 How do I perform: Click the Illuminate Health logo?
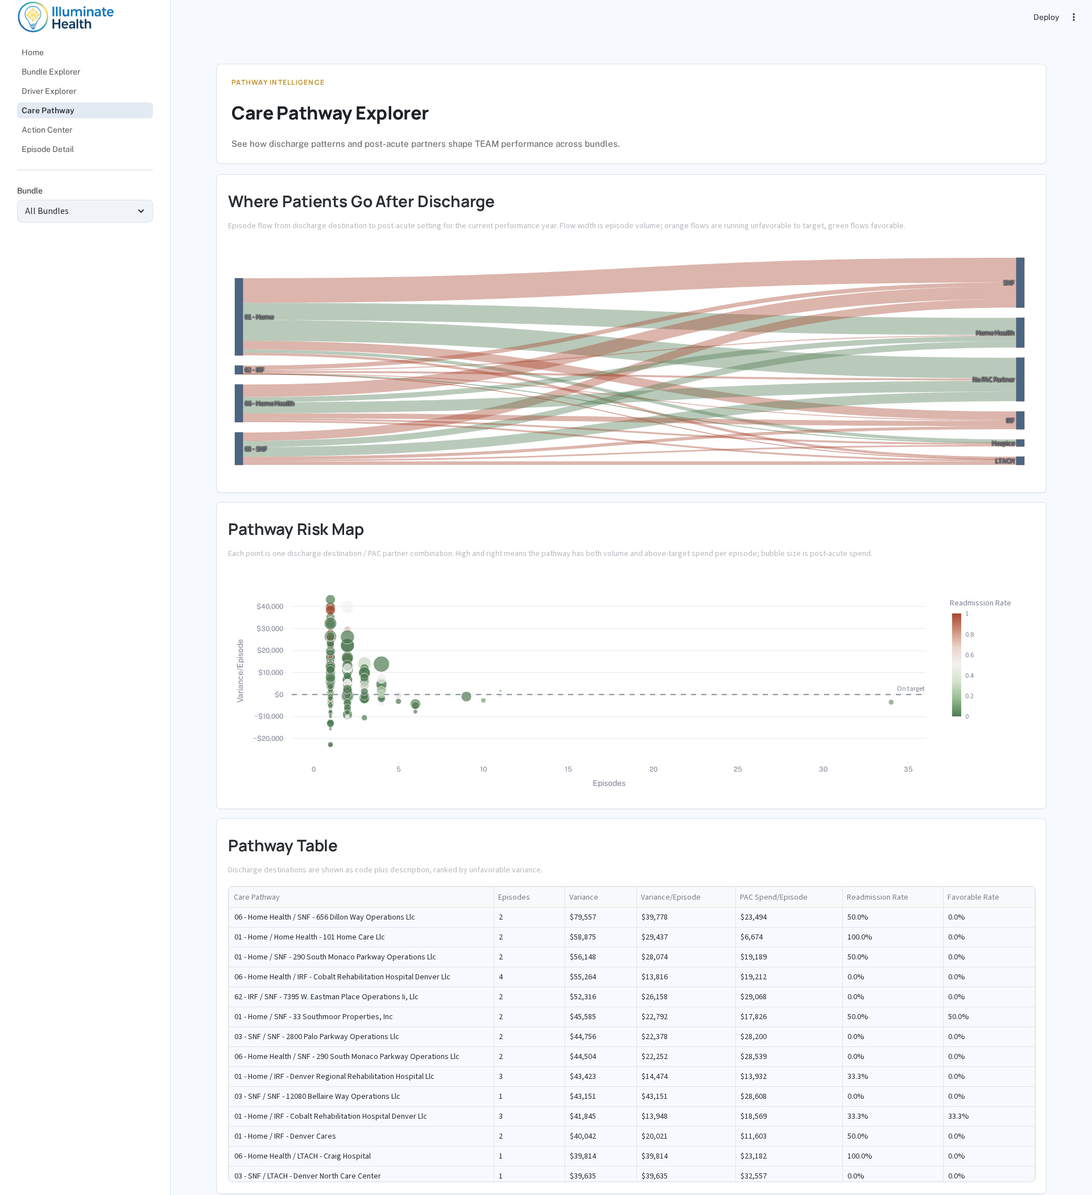pos(66,17)
